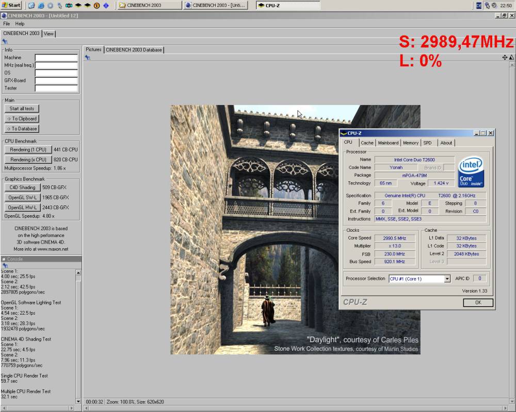This screenshot has width=516, height=412.
Task: Click the Level 2 cache value 2048 KBytes
Action: point(466,254)
